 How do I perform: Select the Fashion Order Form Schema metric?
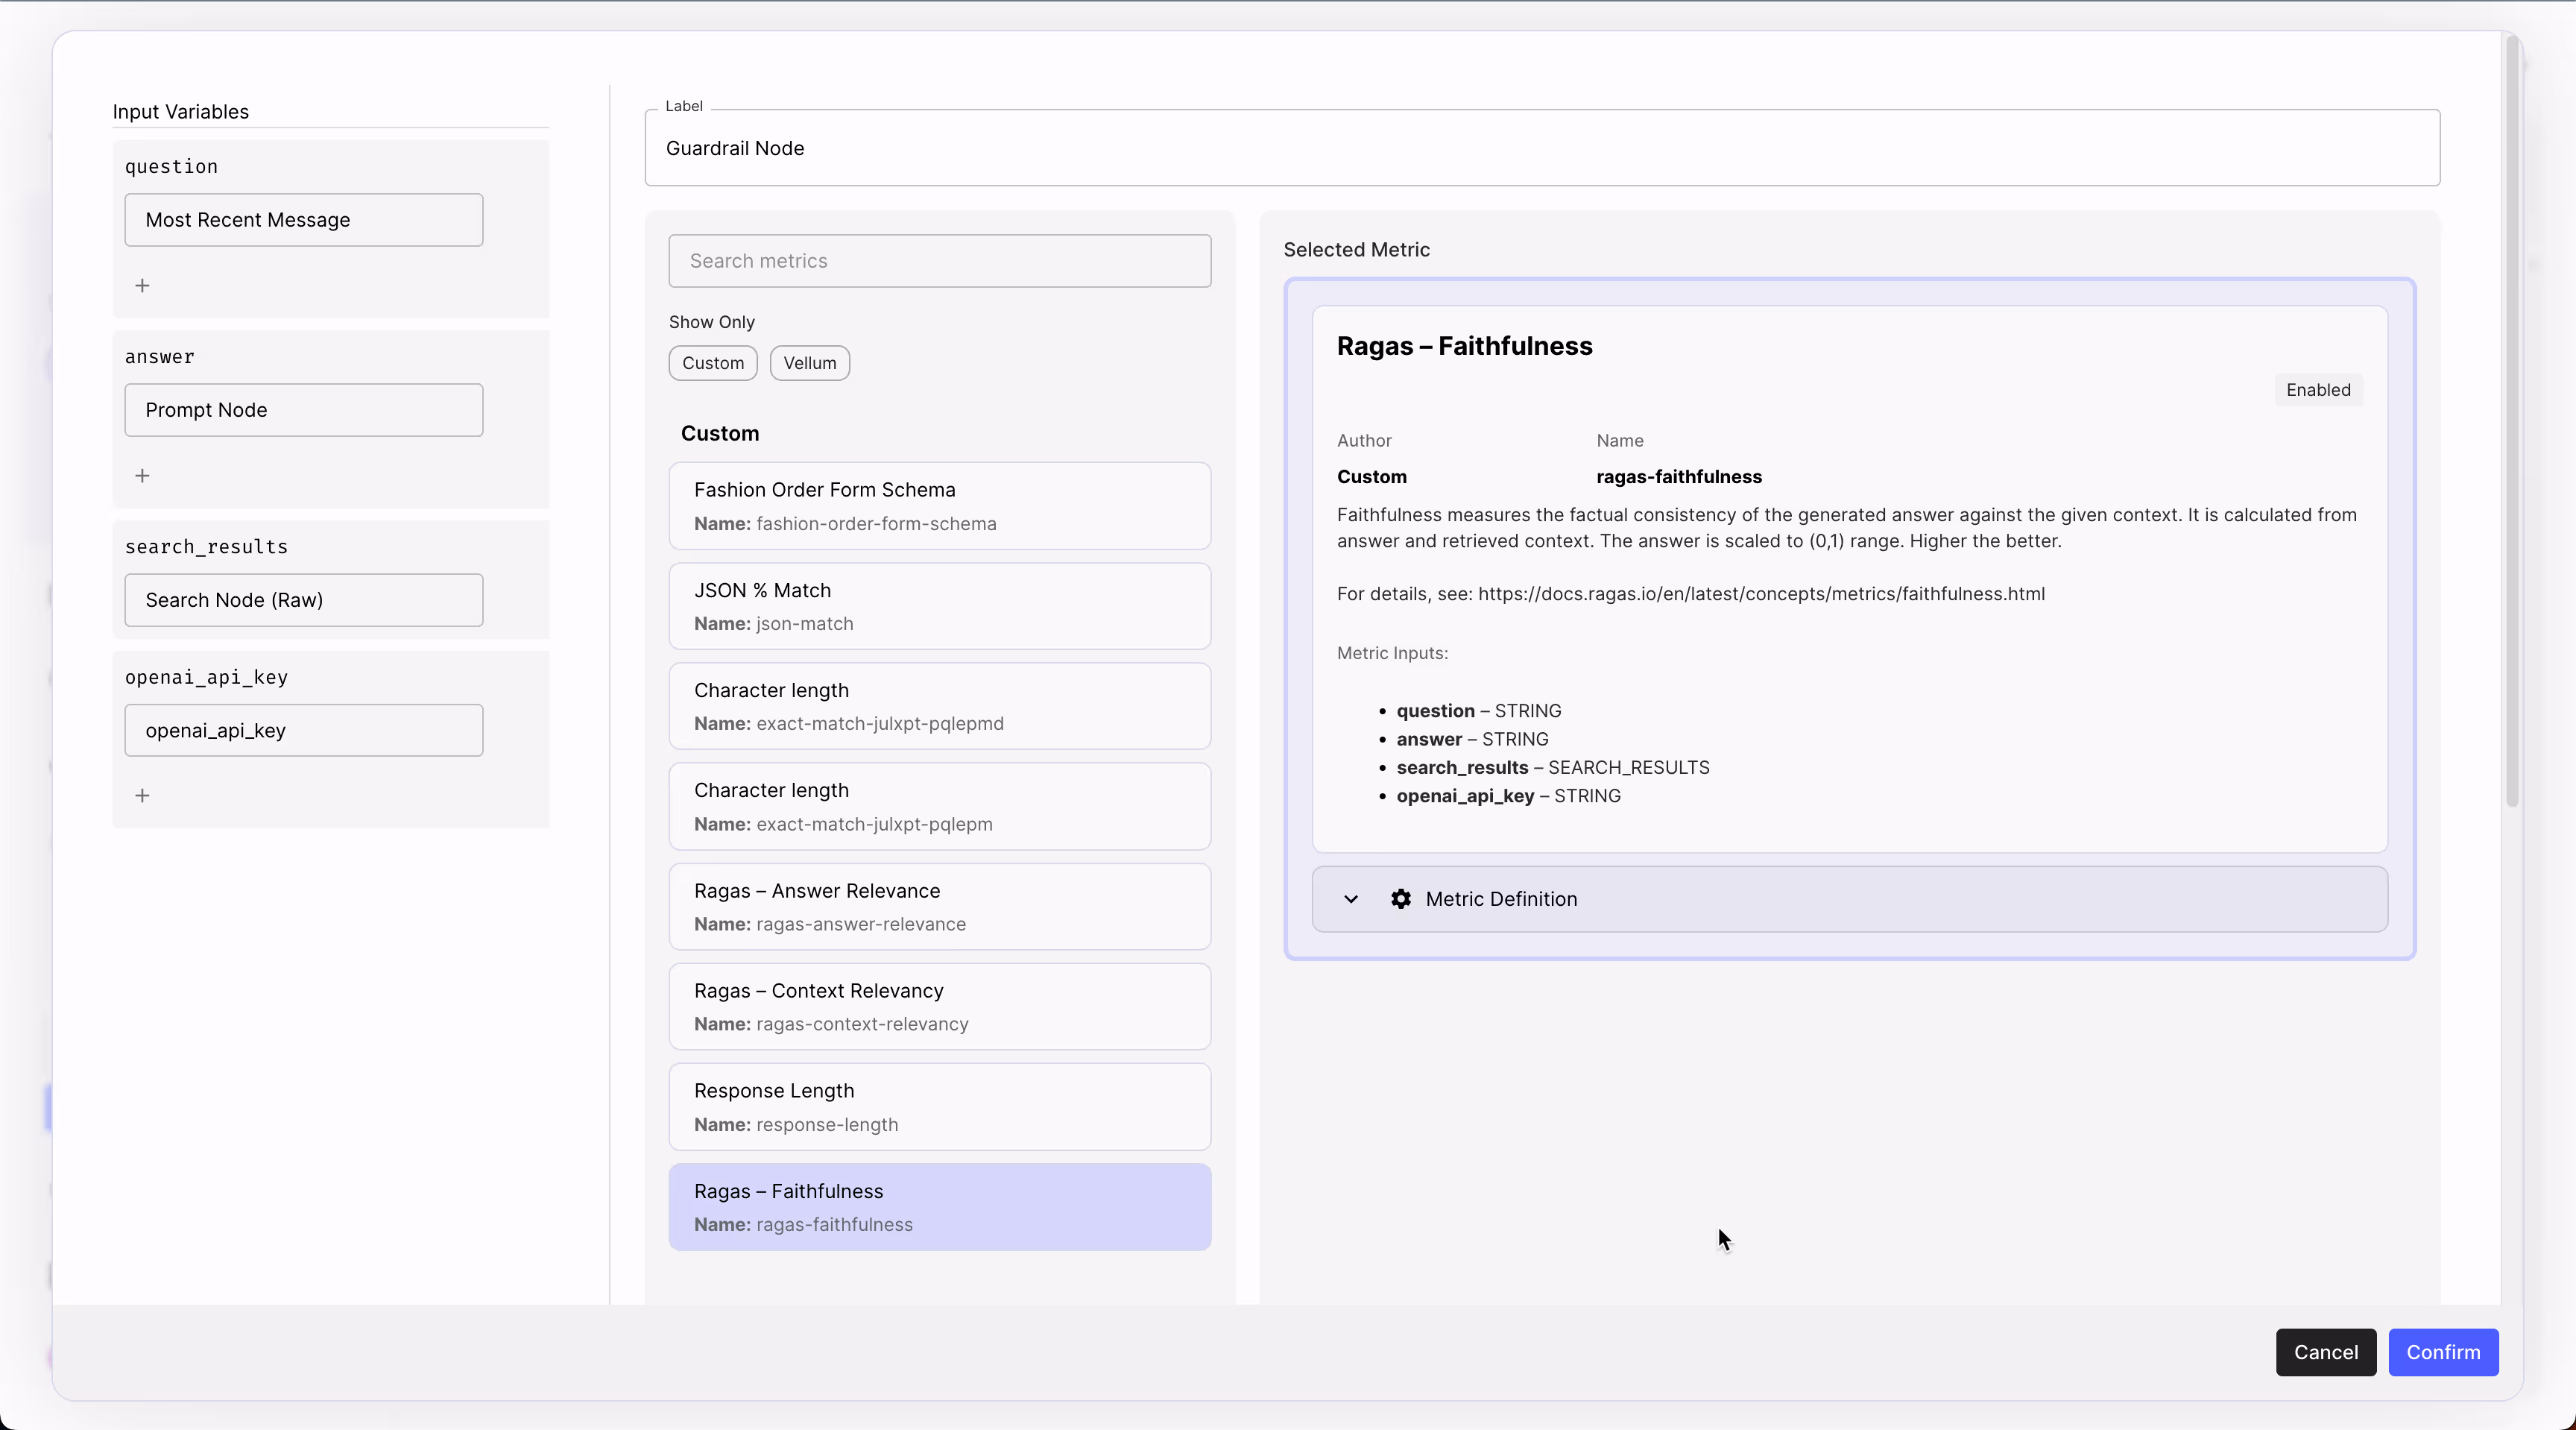939,506
